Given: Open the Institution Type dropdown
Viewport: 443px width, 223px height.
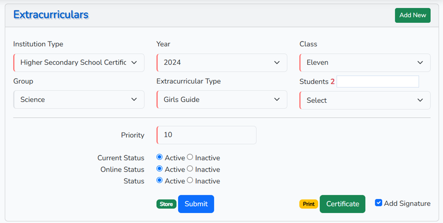Looking at the screenshot, I should [79, 63].
